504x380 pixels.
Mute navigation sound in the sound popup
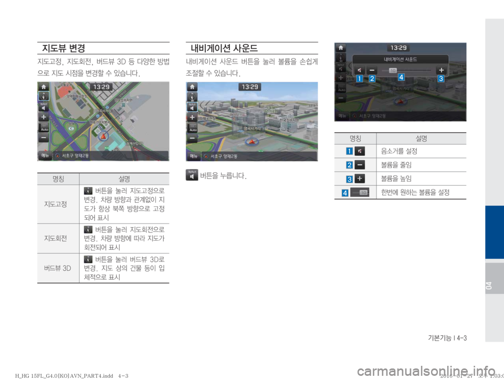pyautogui.click(x=359, y=70)
